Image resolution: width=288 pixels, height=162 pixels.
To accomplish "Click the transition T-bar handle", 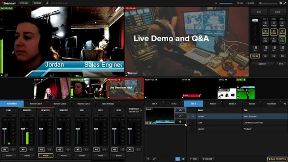I will coord(255,20).
